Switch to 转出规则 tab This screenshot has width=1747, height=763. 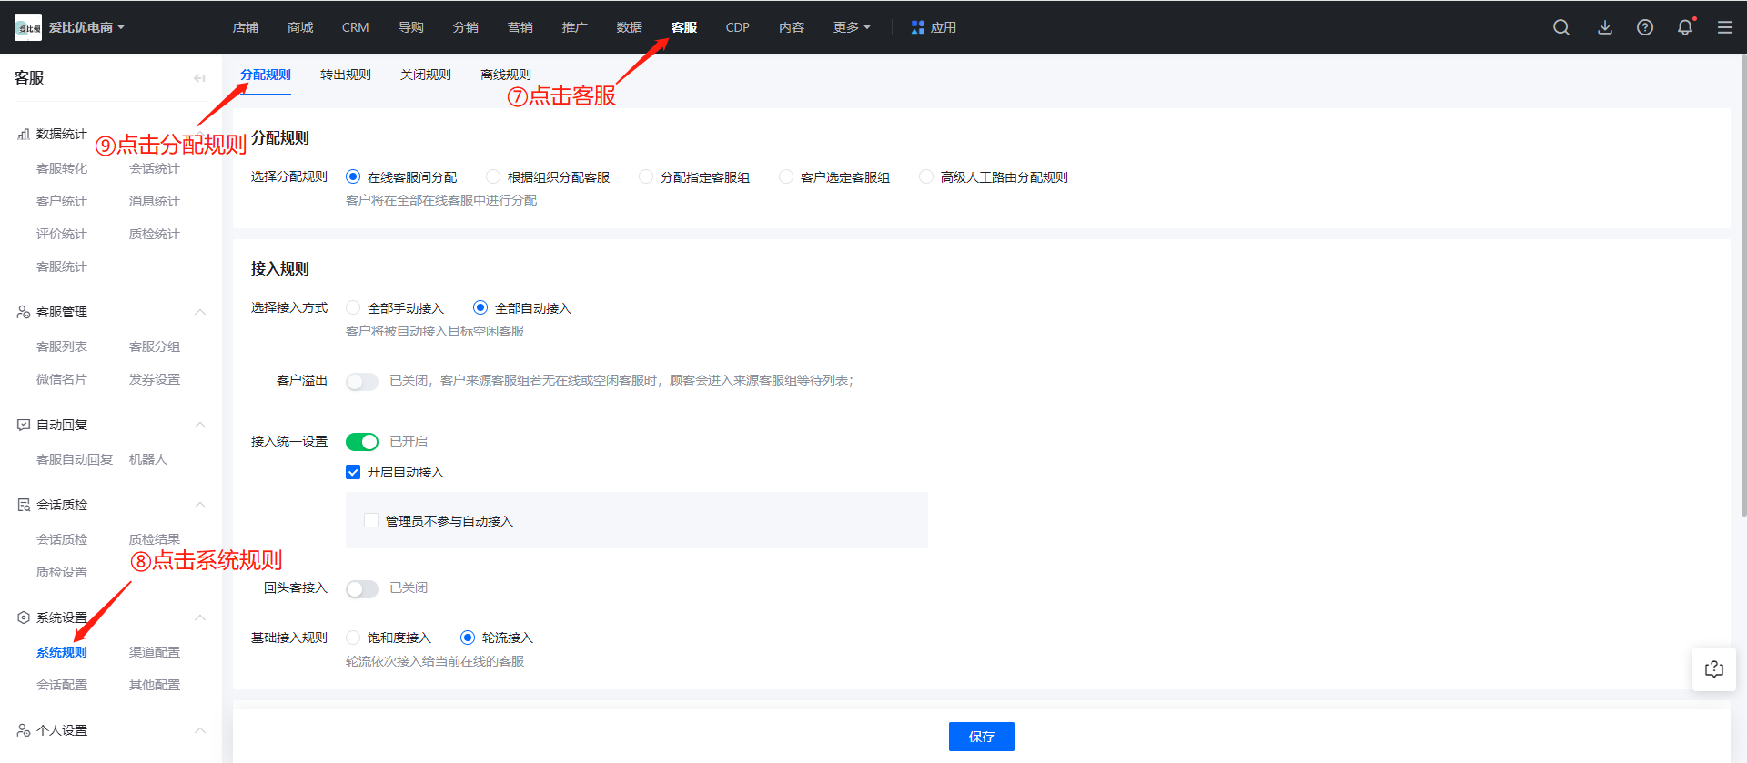346,75
